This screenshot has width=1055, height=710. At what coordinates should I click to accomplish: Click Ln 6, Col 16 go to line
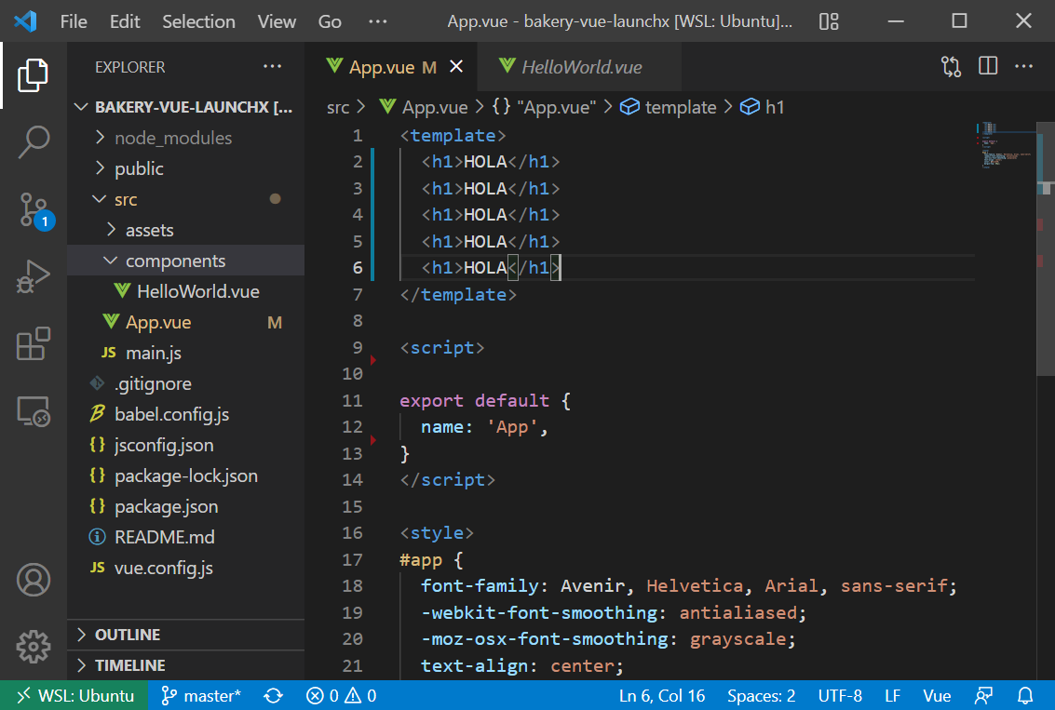point(662,695)
